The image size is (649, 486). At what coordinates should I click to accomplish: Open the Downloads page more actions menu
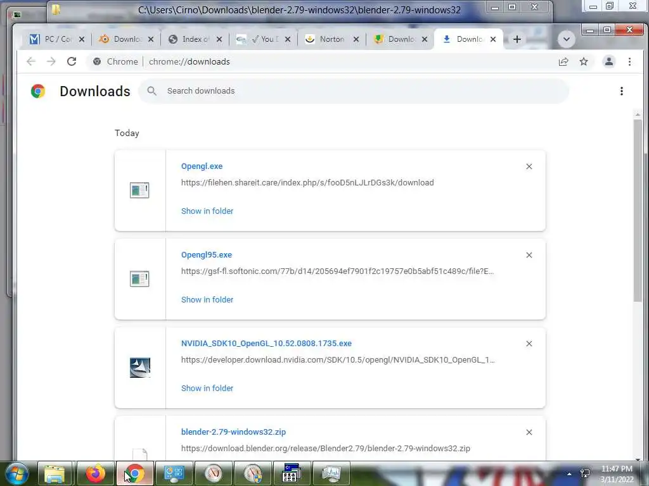[x=621, y=91]
